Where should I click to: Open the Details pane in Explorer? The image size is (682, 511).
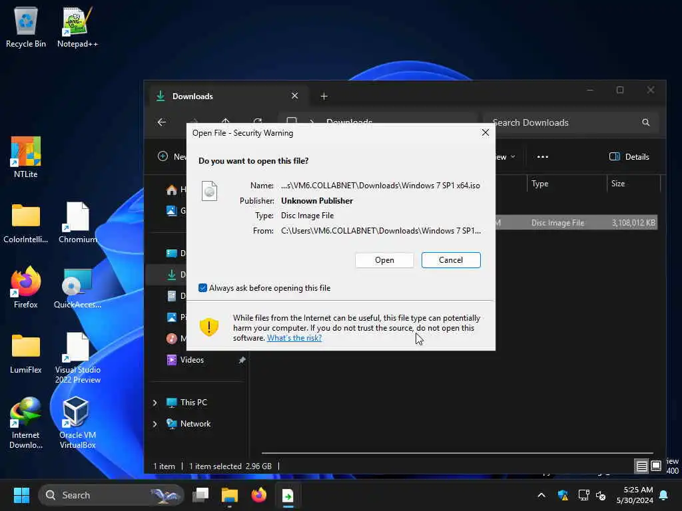pyautogui.click(x=629, y=157)
